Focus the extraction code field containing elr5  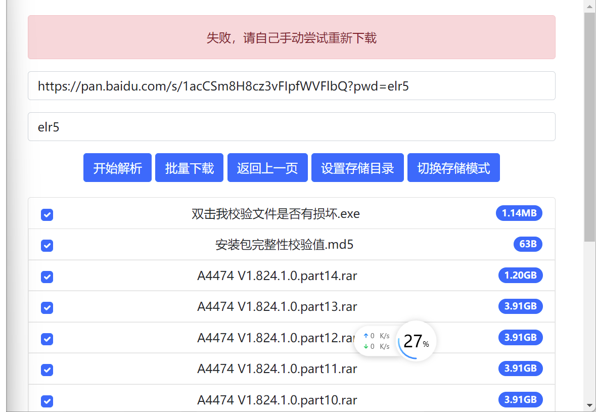pos(292,126)
